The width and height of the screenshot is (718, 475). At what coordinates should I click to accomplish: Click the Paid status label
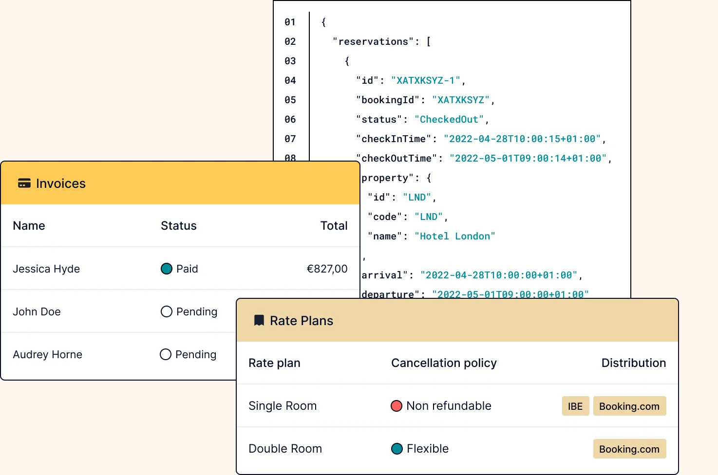click(187, 269)
